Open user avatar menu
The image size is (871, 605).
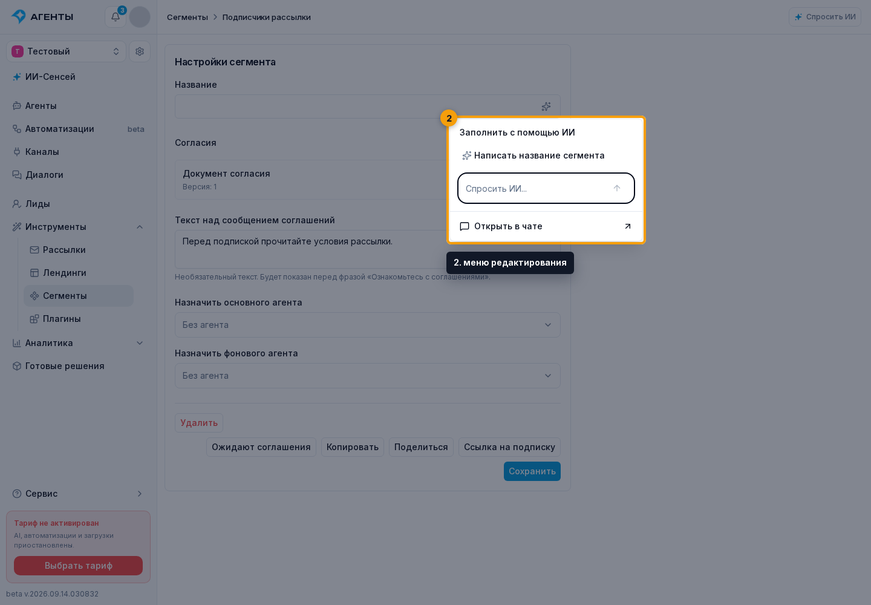click(140, 17)
